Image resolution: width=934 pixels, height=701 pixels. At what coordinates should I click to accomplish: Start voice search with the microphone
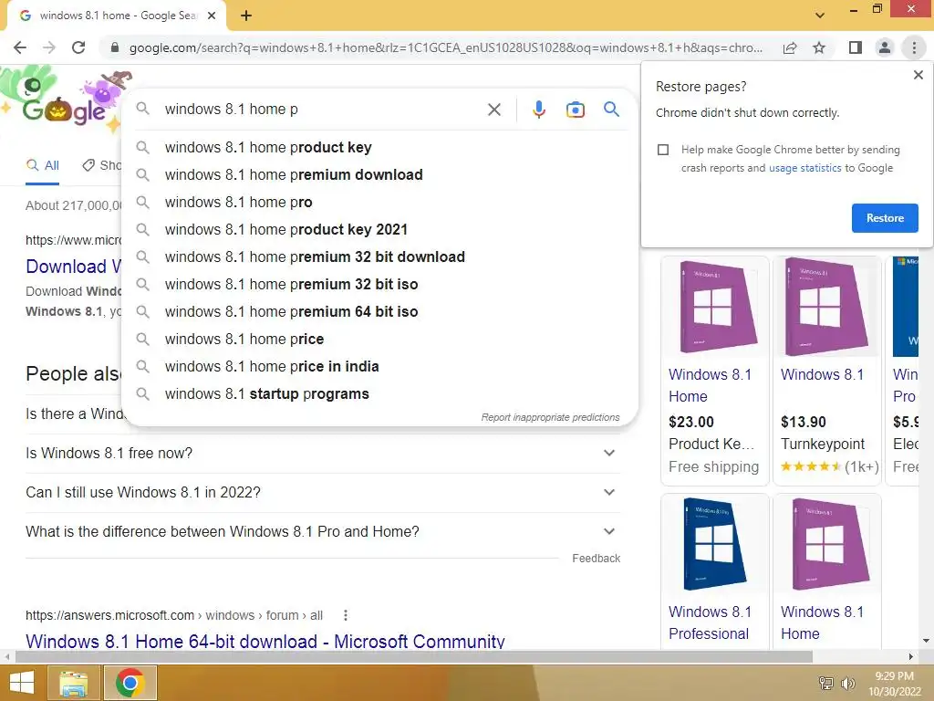(x=539, y=110)
